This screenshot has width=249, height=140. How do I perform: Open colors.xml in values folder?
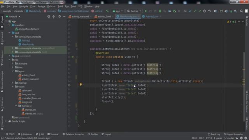(x=25, y=91)
